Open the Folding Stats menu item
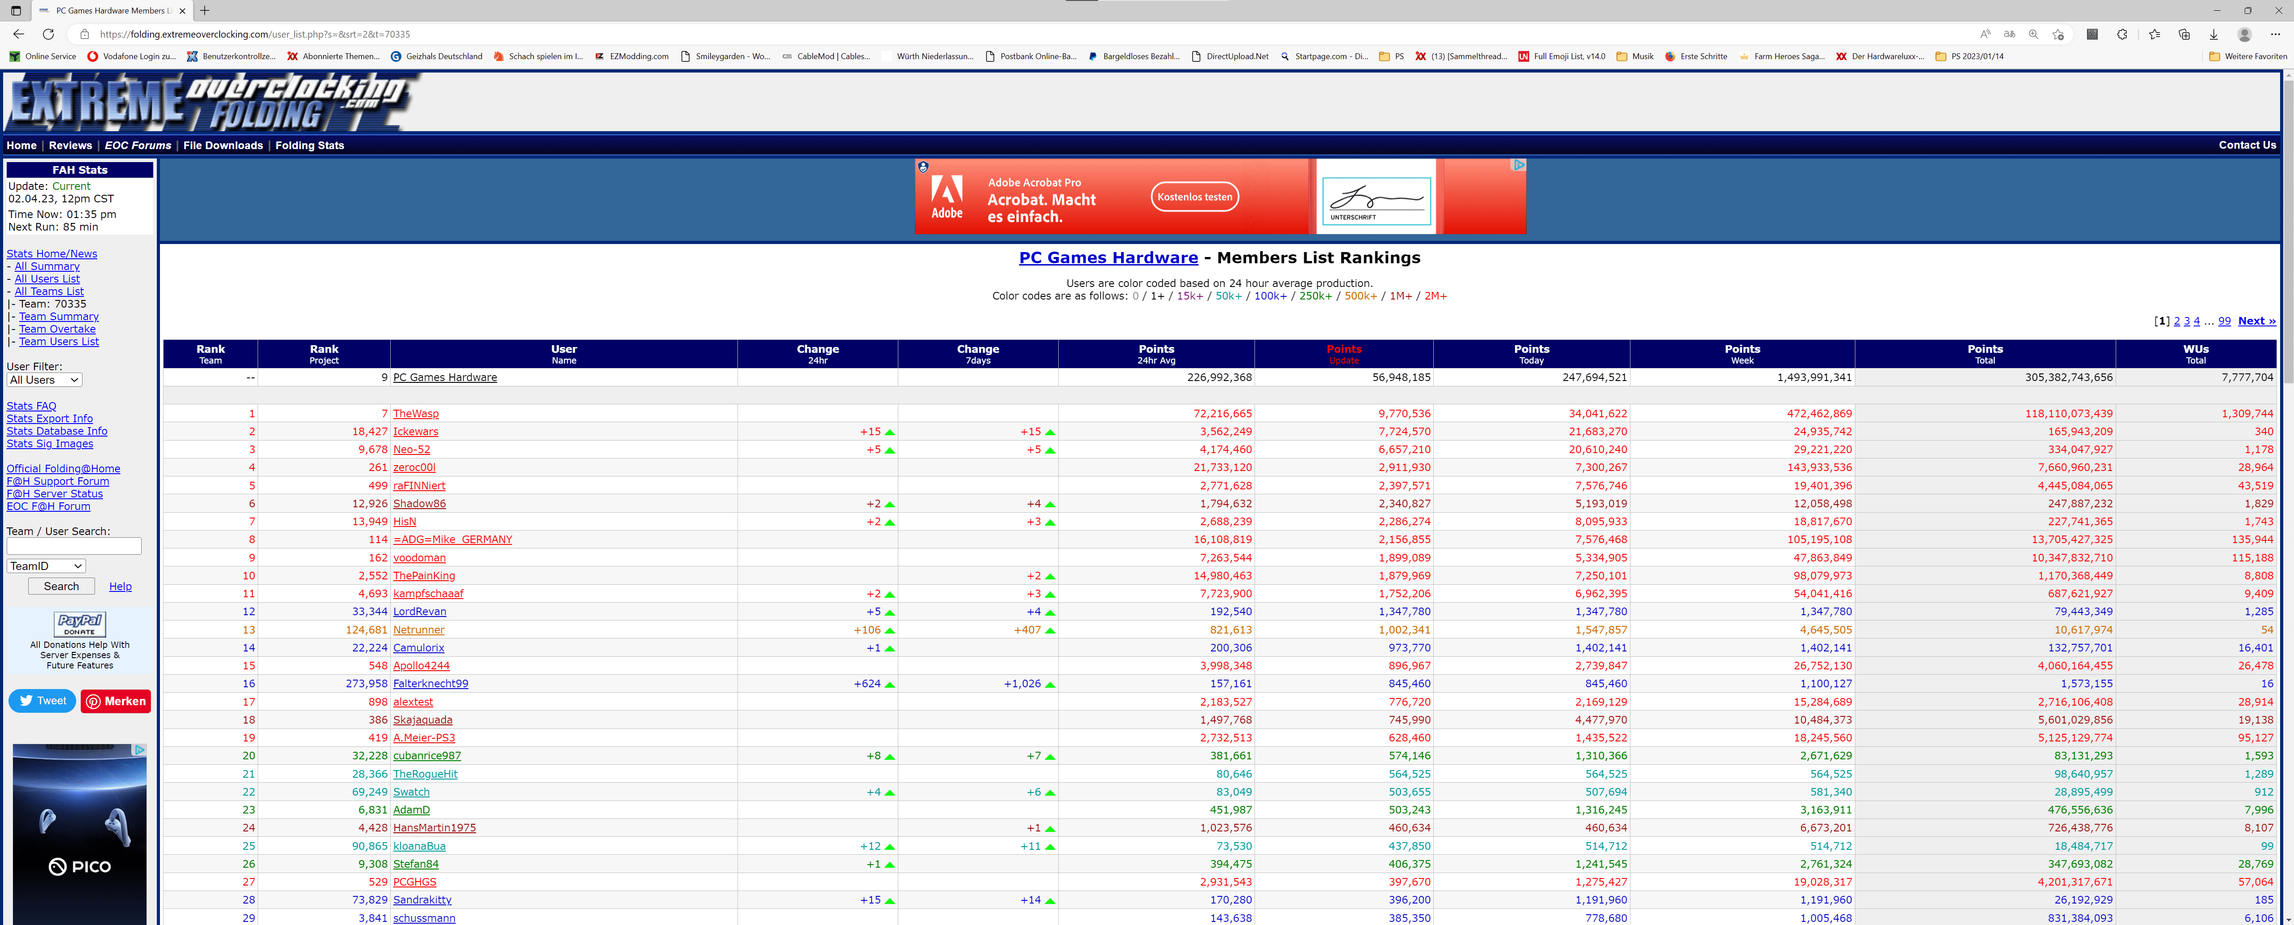This screenshot has width=2294, height=925. (309, 145)
